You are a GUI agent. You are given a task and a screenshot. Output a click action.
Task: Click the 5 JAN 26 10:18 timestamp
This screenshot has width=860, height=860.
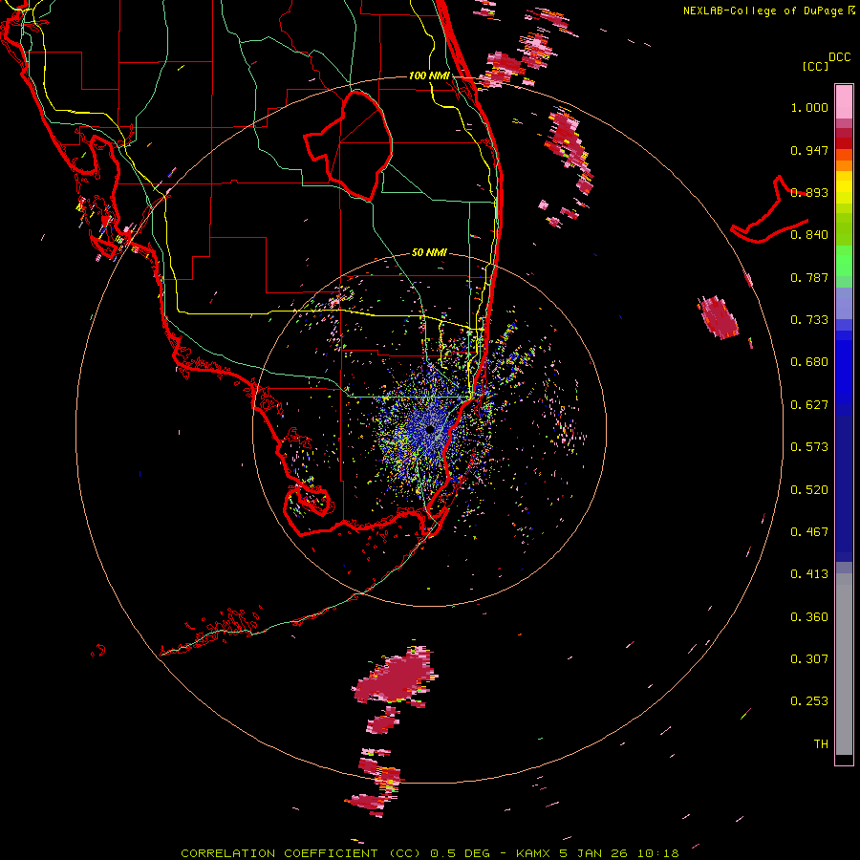619,853
